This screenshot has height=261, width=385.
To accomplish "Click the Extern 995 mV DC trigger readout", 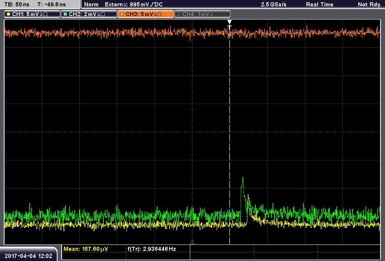I will [134, 5].
